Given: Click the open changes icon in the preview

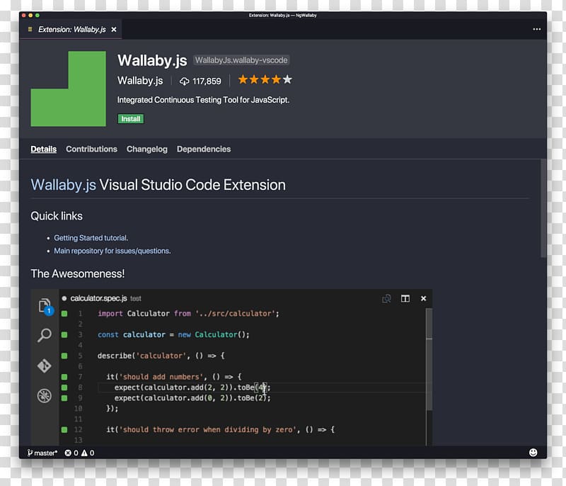Looking at the screenshot, I should [386, 298].
